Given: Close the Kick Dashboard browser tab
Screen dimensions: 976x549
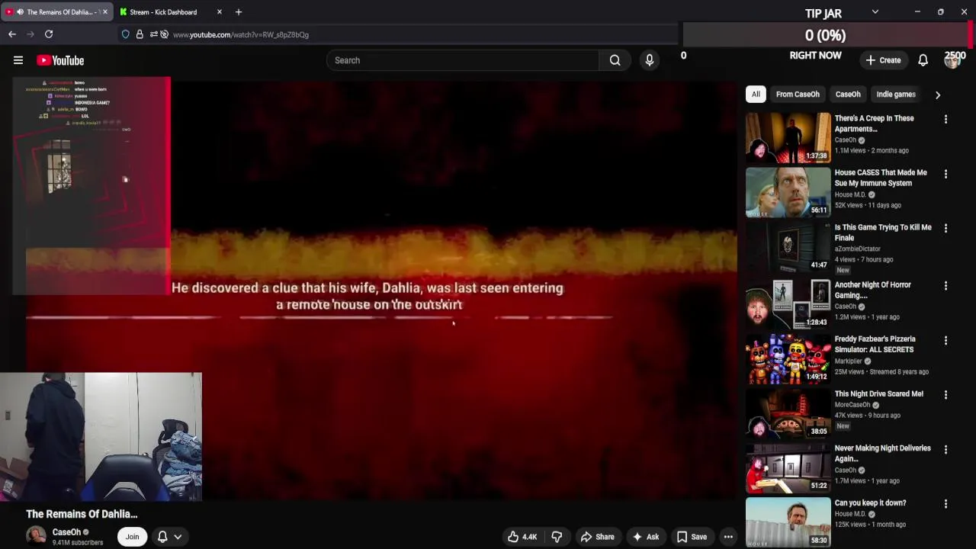Looking at the screenshot, I should click(x=220, y=12).
